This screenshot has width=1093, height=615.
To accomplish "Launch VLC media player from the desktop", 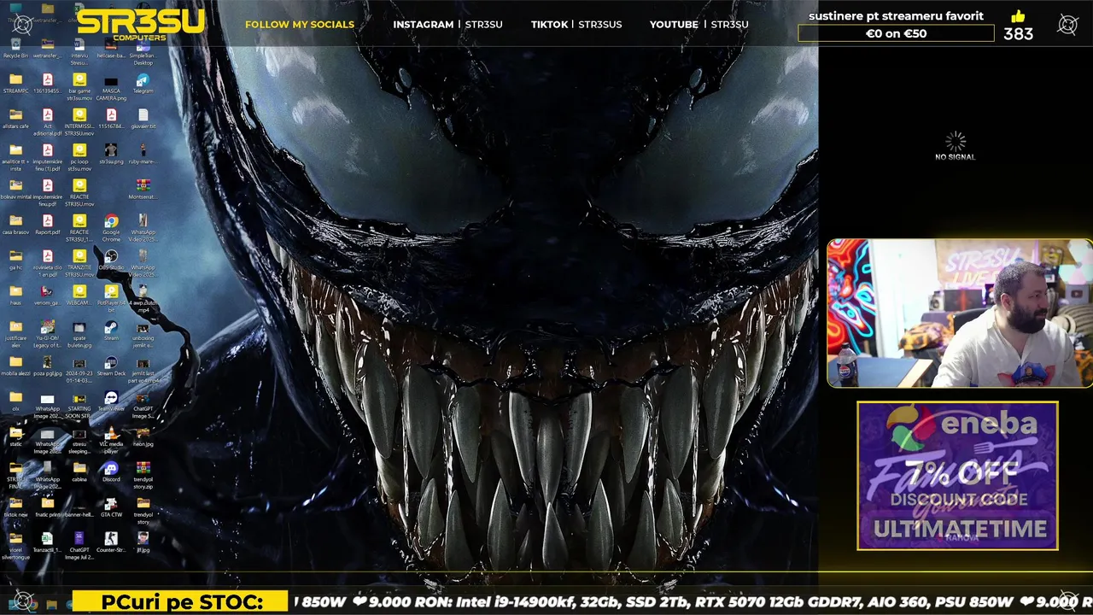I will click(111, 440).
